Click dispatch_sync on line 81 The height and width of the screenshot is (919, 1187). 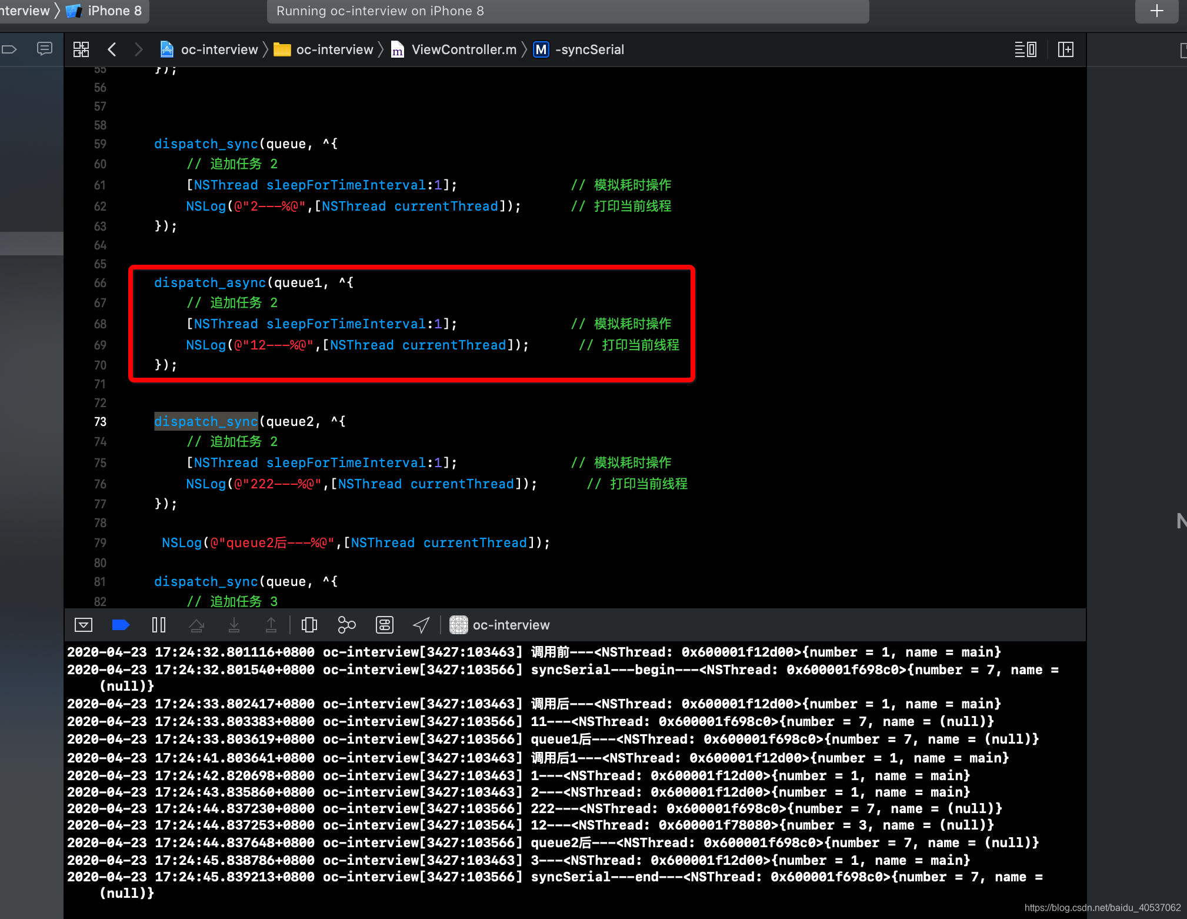point(206,582)
